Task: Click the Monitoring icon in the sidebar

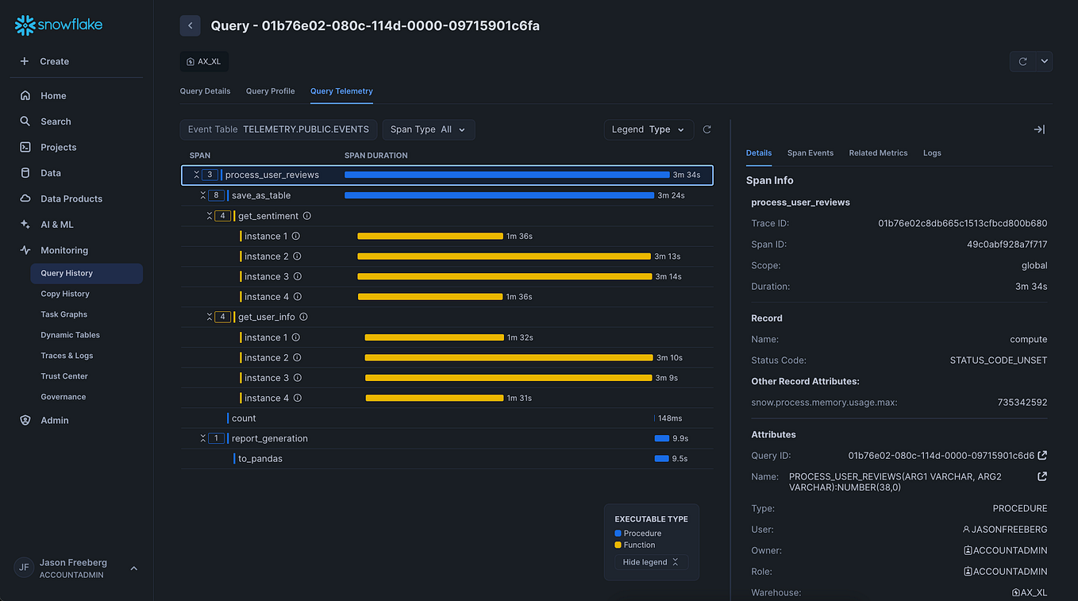Action: 25,250
